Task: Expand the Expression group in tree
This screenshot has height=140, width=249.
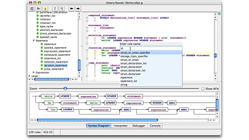Action: pos(34,72)
